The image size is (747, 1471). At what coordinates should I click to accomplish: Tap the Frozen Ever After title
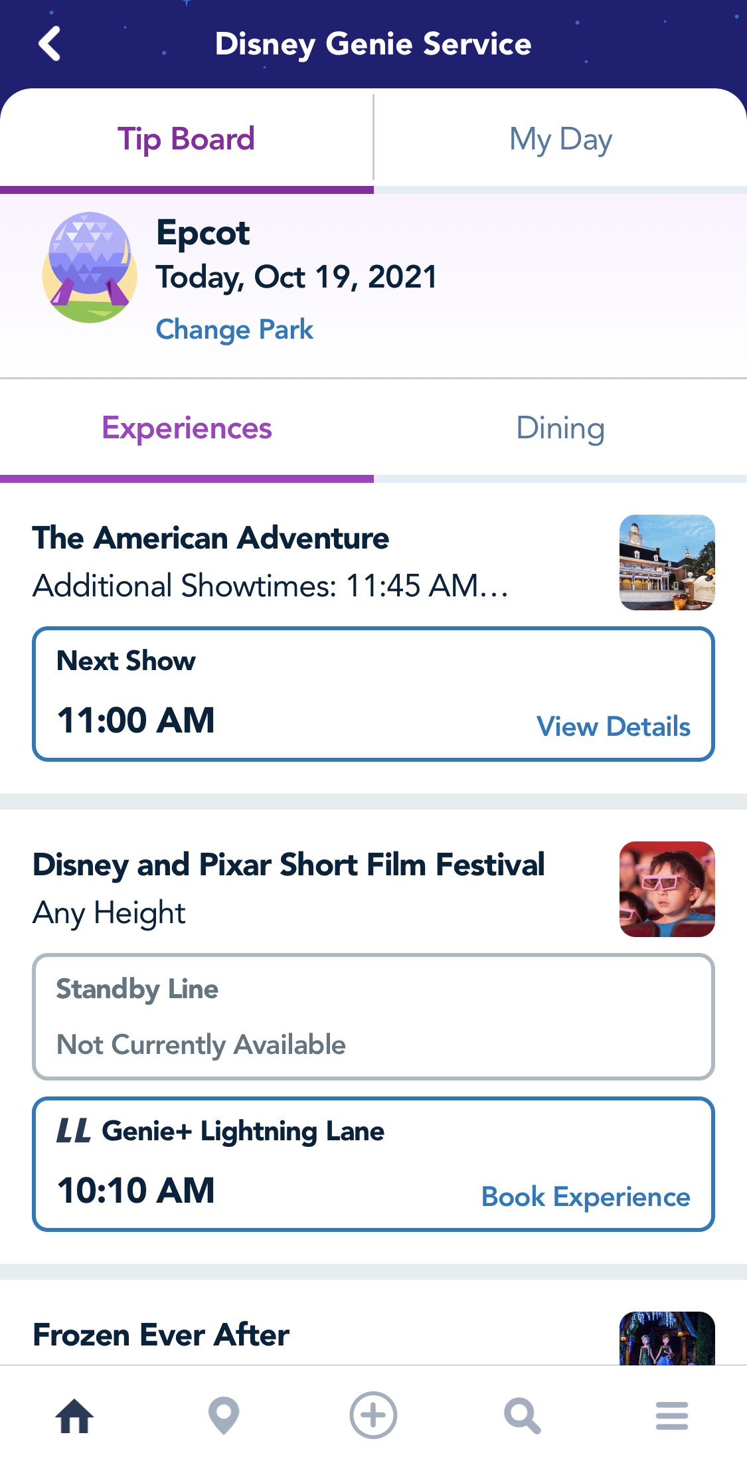pos(161,1335)
